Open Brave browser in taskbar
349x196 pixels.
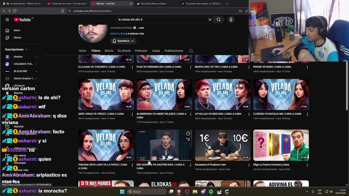(179, 192)
